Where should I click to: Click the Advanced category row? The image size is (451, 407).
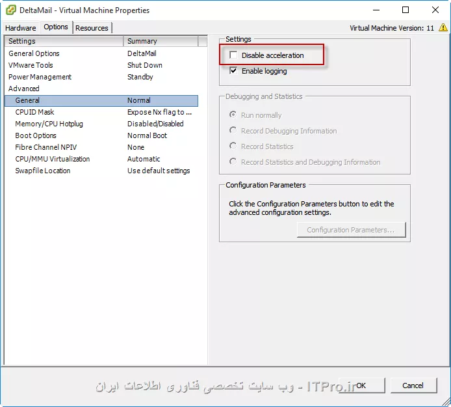101,89
